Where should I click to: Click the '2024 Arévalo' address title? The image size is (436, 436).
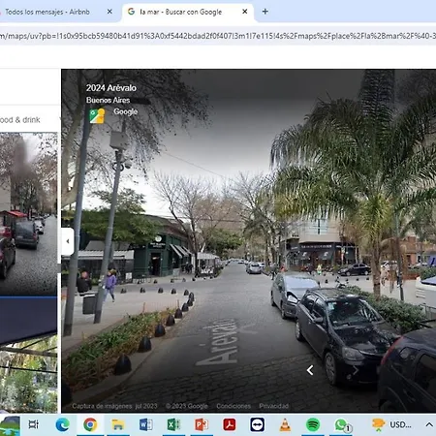coord(111,88)
